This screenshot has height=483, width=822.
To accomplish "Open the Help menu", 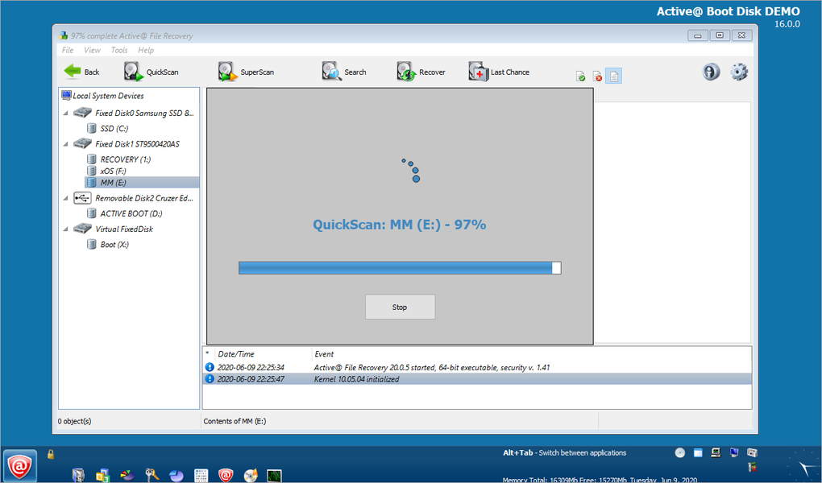I will point(146,50).
